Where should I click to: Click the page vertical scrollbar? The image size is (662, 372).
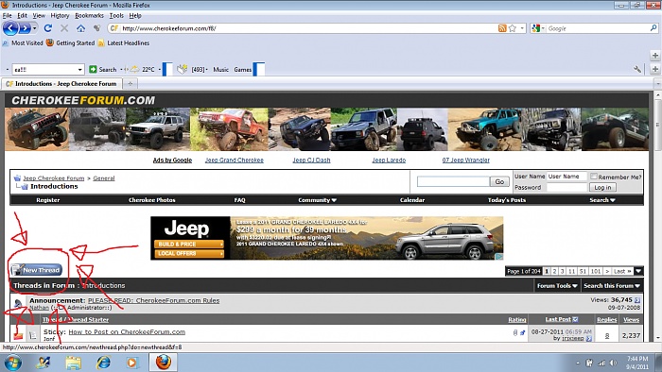point(657,127)
